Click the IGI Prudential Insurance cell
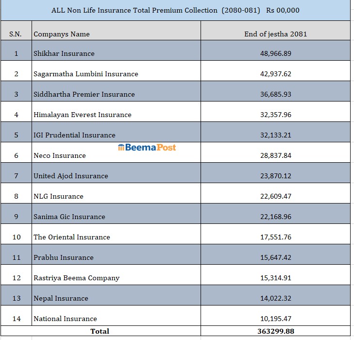The width and height of the screenshot is (354, 340). [74, 135]
